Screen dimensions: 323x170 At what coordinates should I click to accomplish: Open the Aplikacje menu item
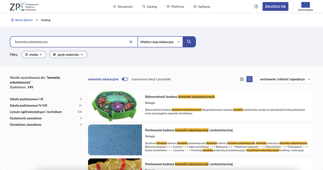pos(202,7)
